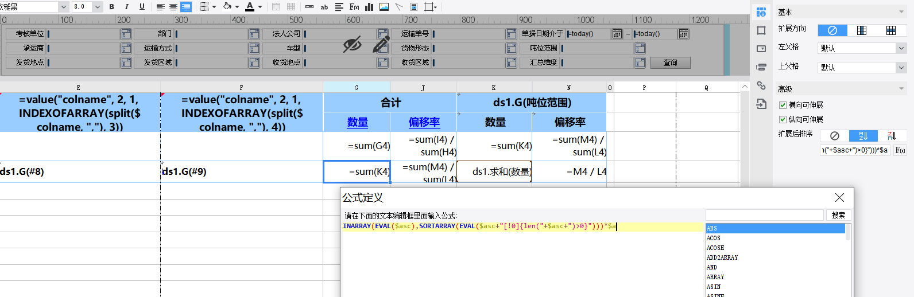Expand the font size dropdown showing 8.0
The width and height of the screenshot is (914, 297).
97,7
